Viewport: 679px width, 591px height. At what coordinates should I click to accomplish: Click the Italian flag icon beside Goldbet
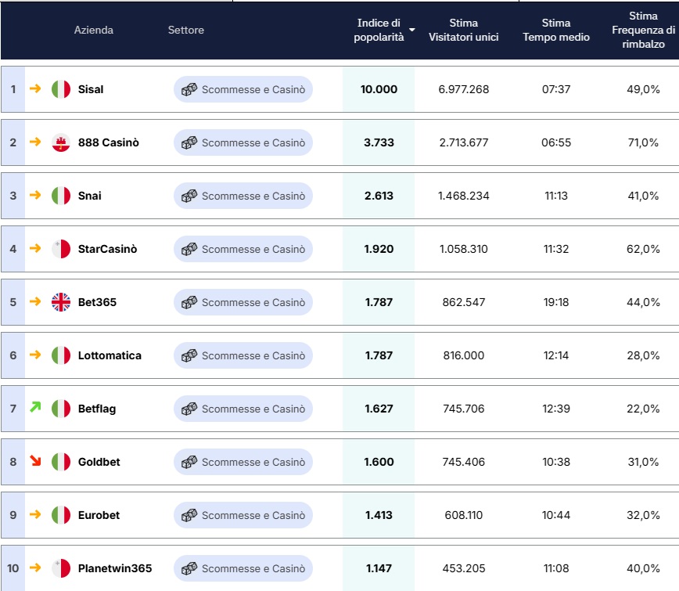pos(61,462)
